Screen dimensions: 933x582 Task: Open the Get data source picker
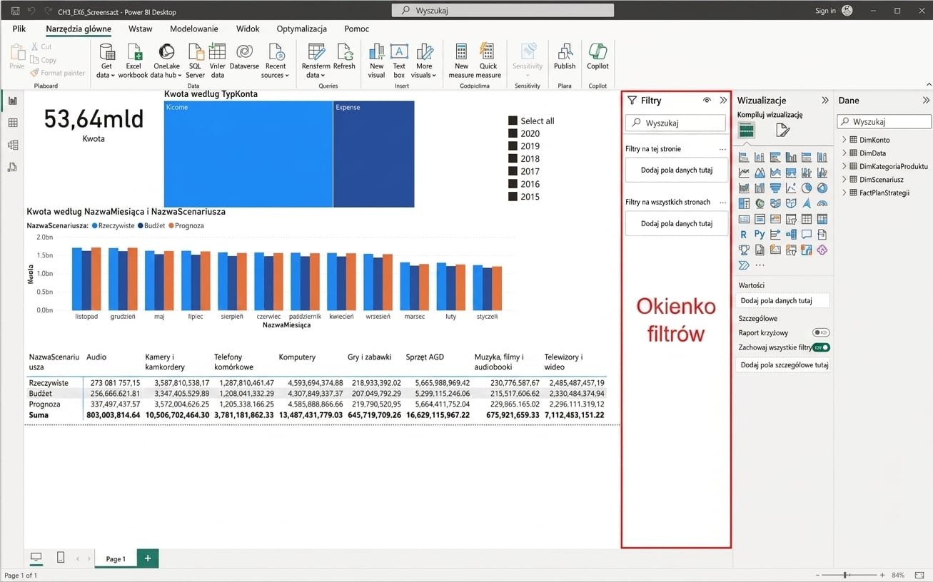pyautogui.click(x=106, y=61)
